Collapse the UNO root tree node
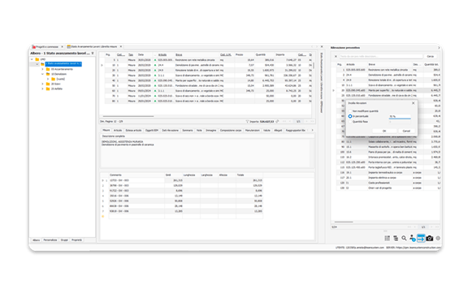 [x=32, y=59]
